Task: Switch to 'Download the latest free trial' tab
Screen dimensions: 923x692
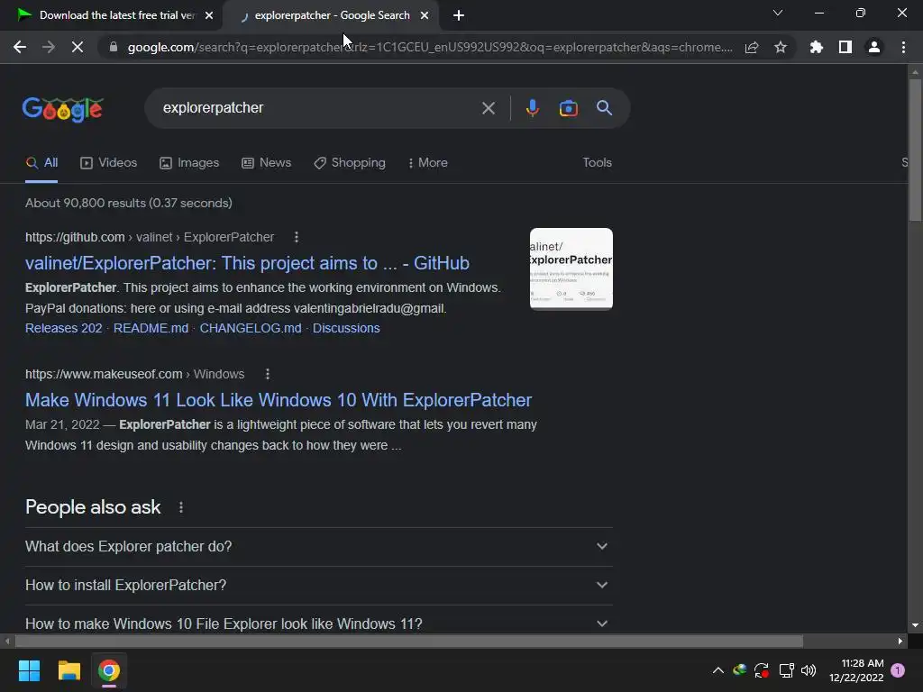Action: (111, 15)
